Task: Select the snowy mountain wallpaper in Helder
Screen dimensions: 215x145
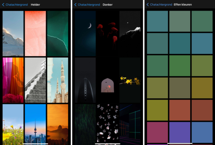Action: click(13, 34)
